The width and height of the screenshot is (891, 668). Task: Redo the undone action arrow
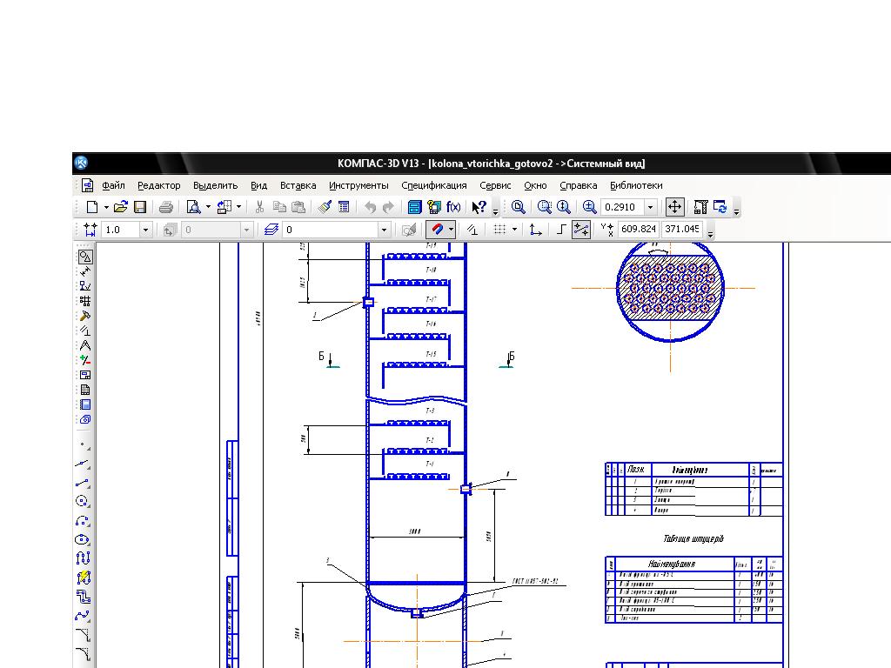point(388,207)
